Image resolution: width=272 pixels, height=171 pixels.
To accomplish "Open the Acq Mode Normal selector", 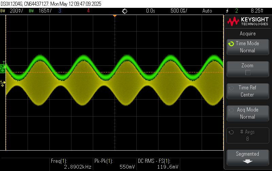I will tap(247, 113).
